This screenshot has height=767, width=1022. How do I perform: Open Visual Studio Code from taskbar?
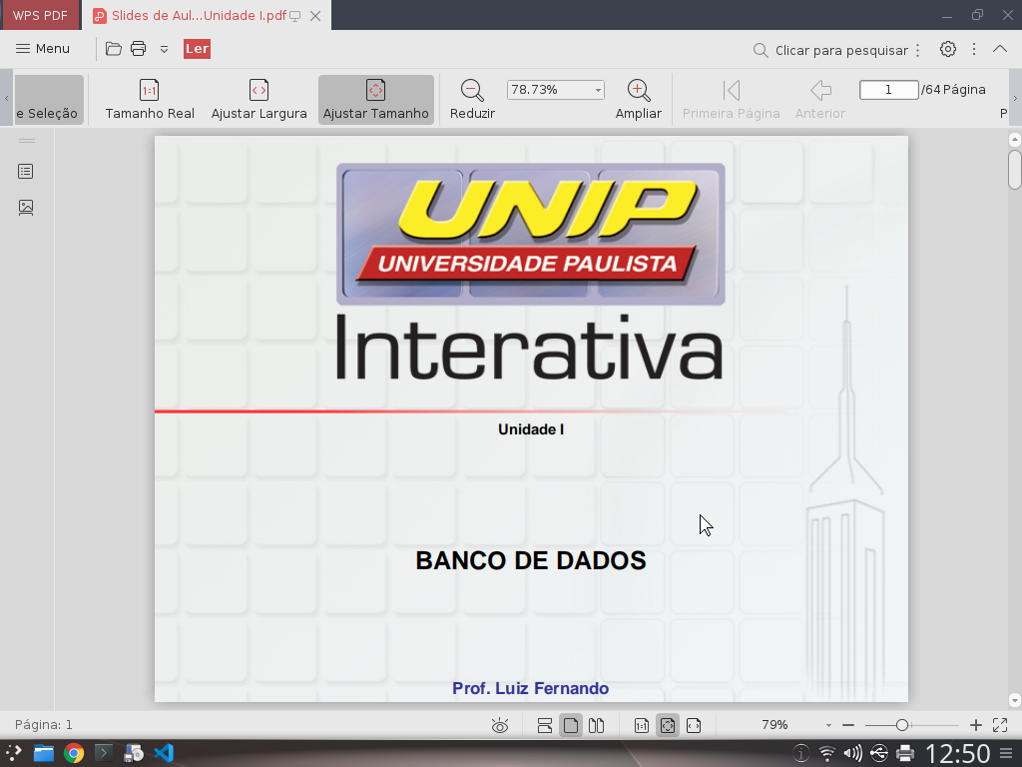[164, 753]
